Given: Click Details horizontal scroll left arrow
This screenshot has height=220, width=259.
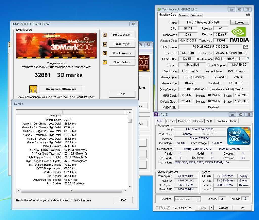Looking at the screenshot, I should [x=18, y=191].
